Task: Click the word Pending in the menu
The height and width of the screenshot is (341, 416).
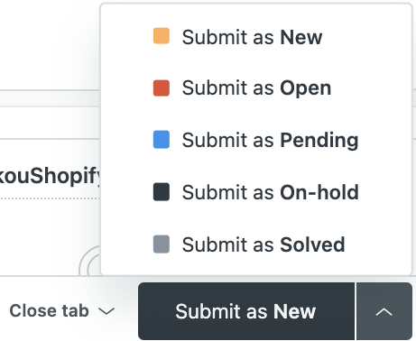Action: coord(319,141)
